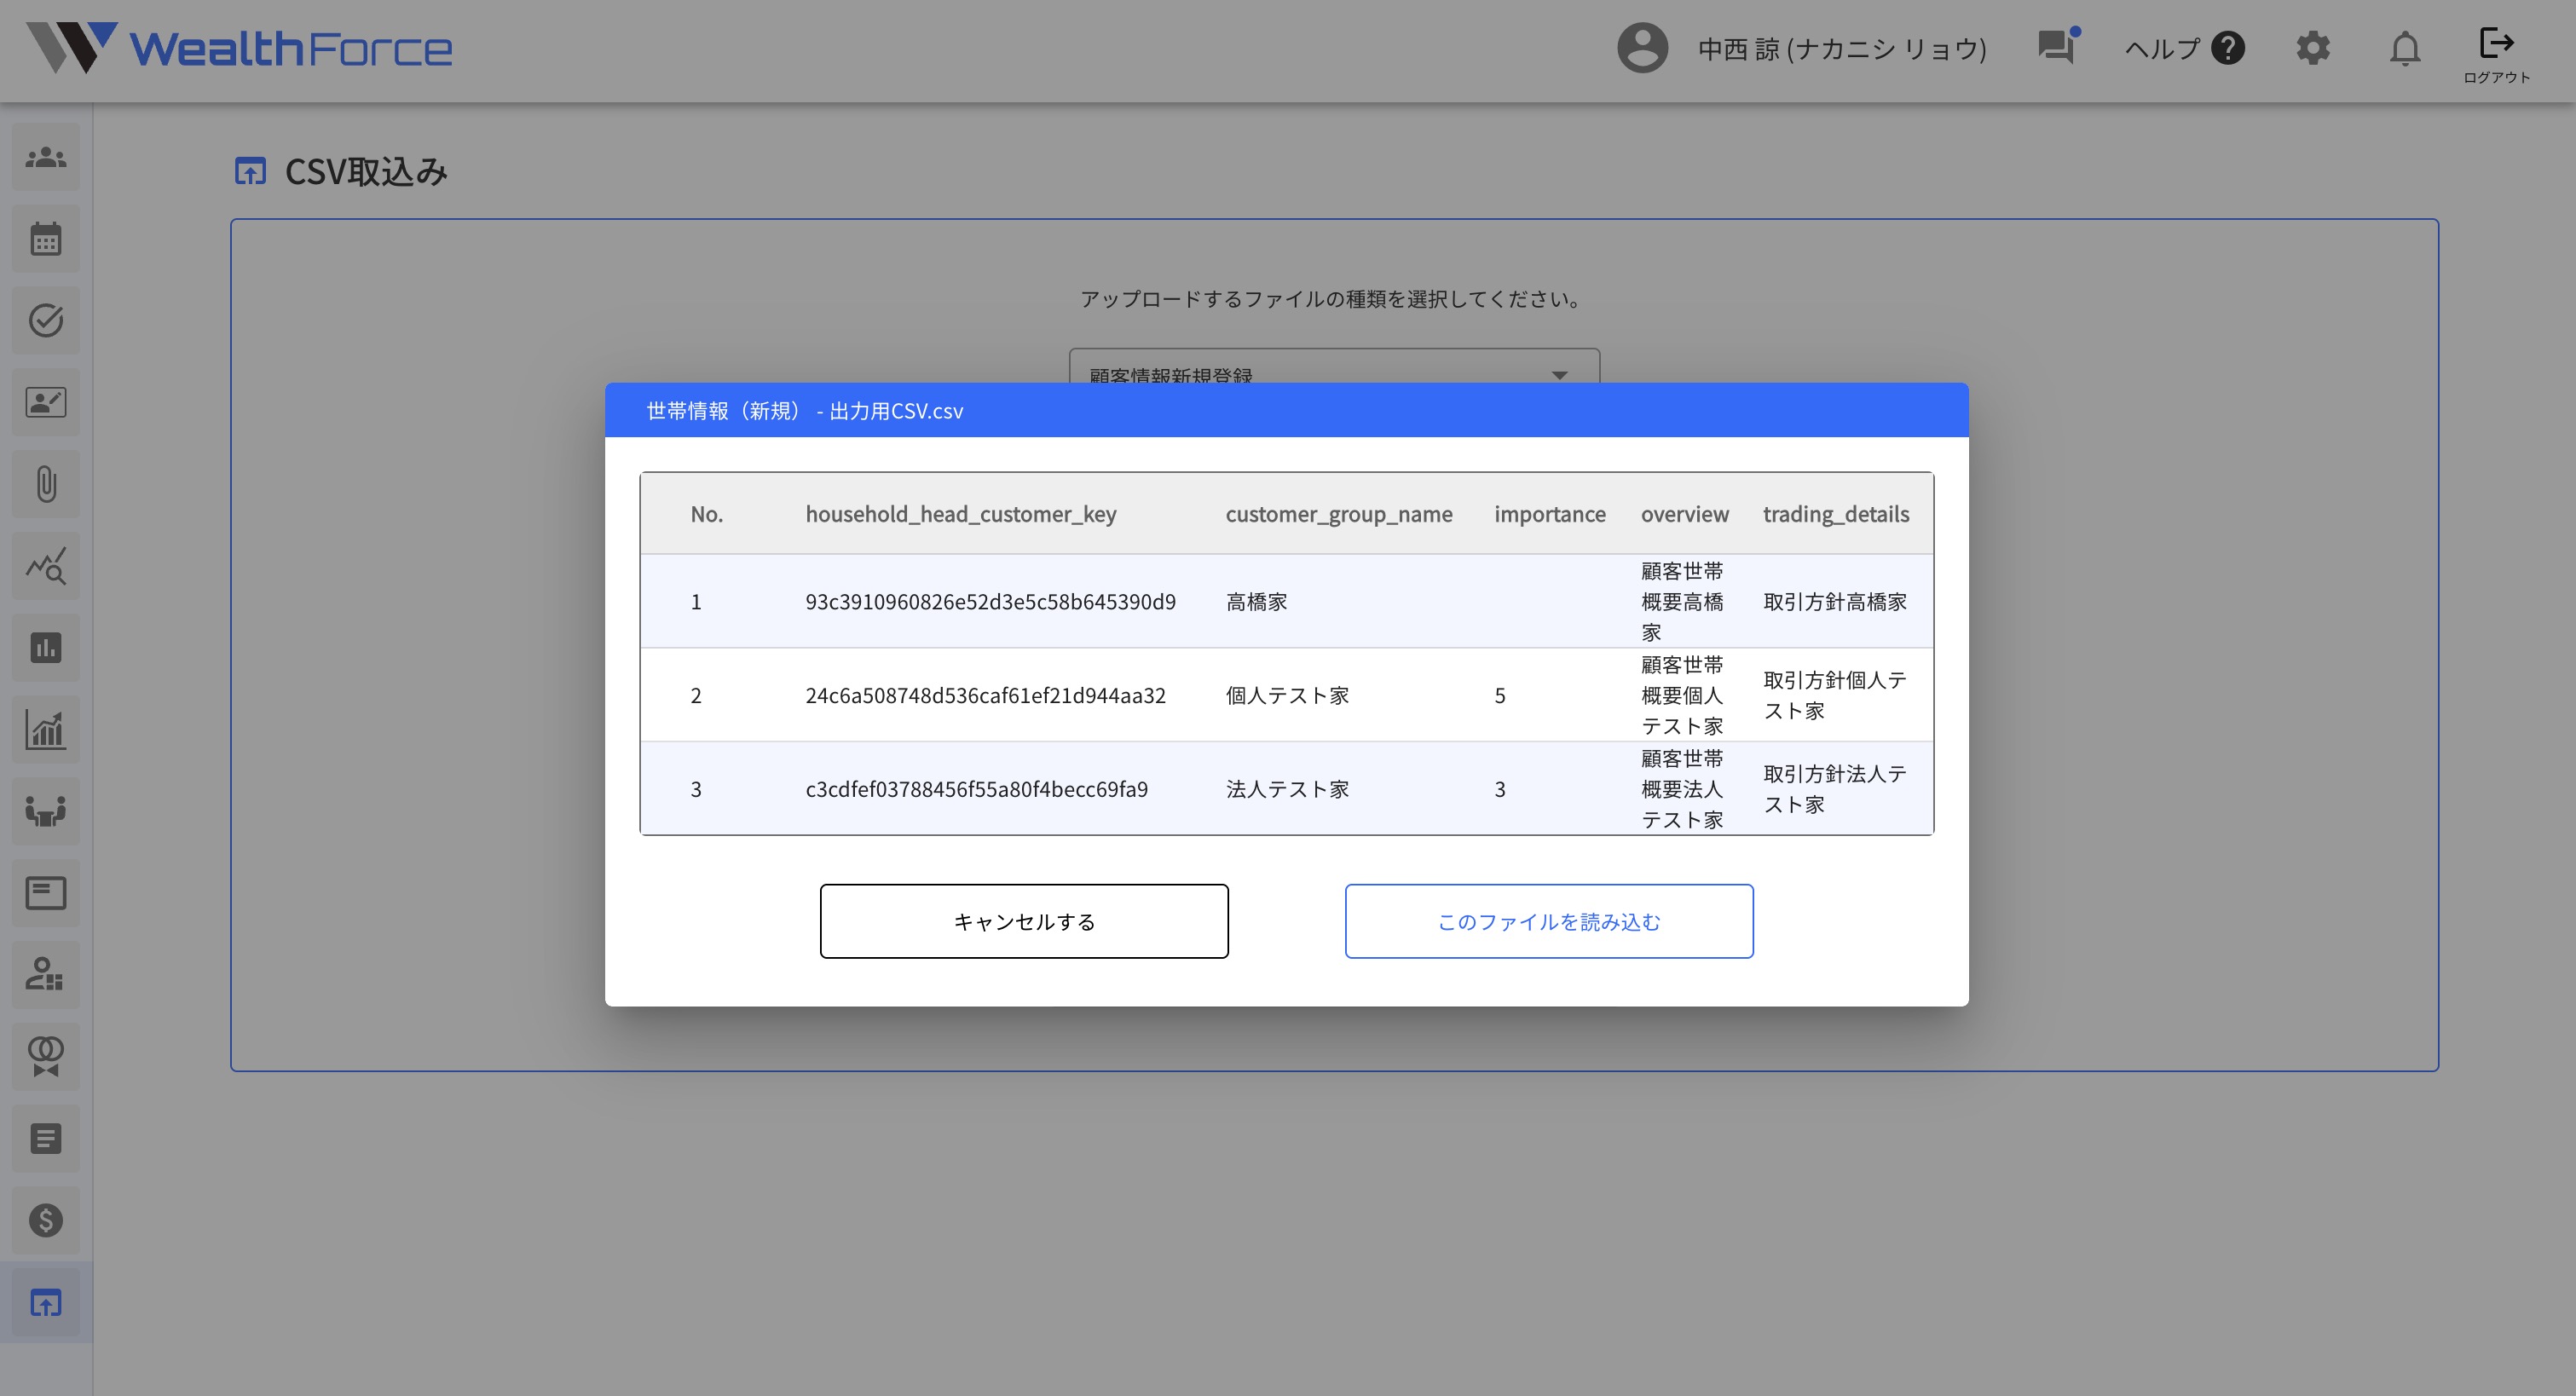Click the paperclip attachments sidebar icon
The height and width of the screenshot is (1396, 2576).
[45, 484]
